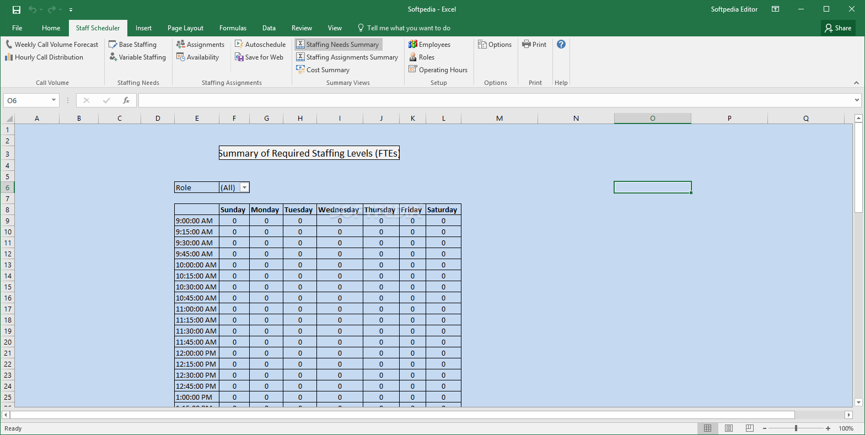Click inside the formula bar
This screenshot has height=435, width=865.
[495, 100]
